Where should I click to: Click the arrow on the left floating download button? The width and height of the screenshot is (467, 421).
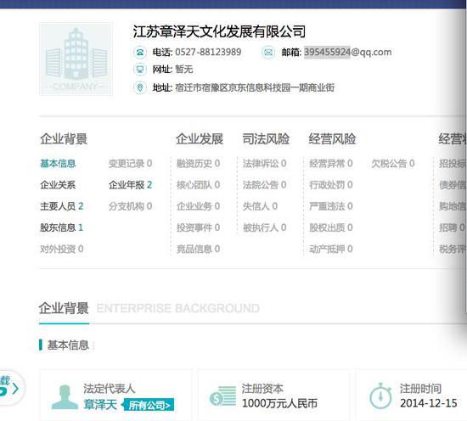(15, 389)
